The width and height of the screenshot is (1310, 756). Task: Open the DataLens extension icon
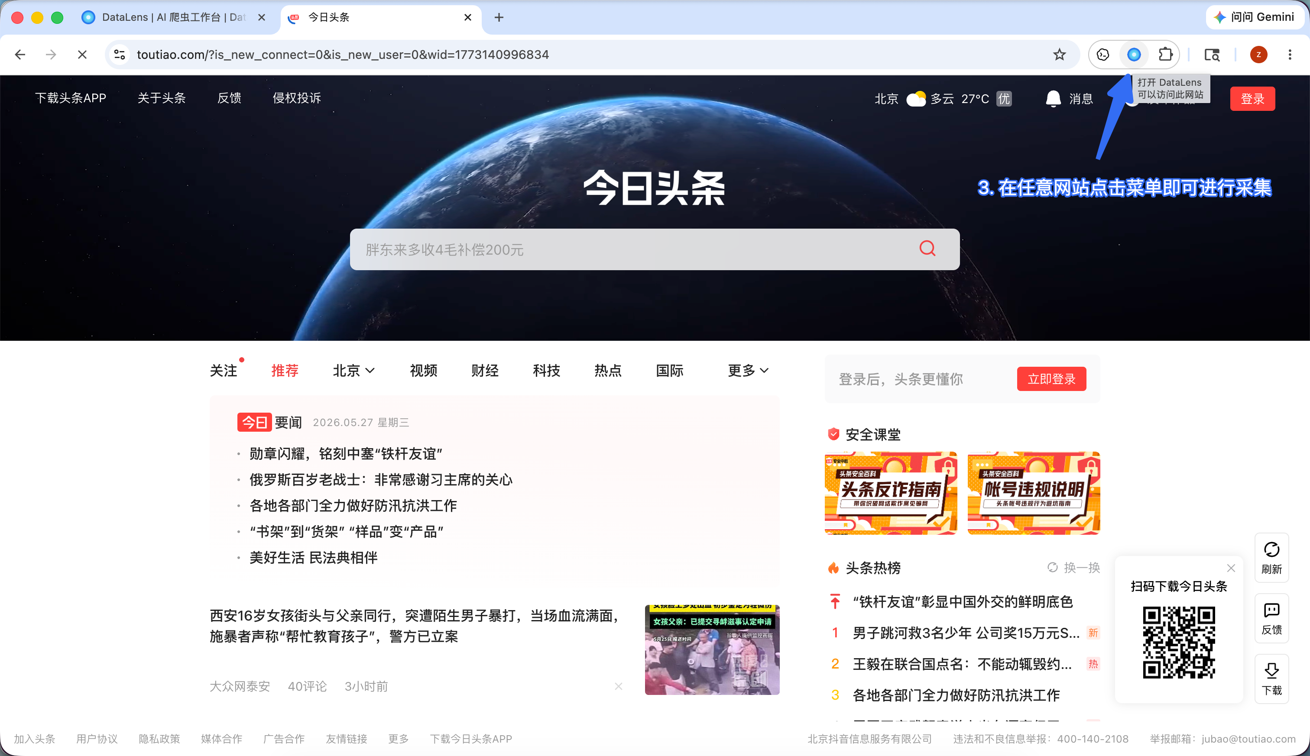1134,55
